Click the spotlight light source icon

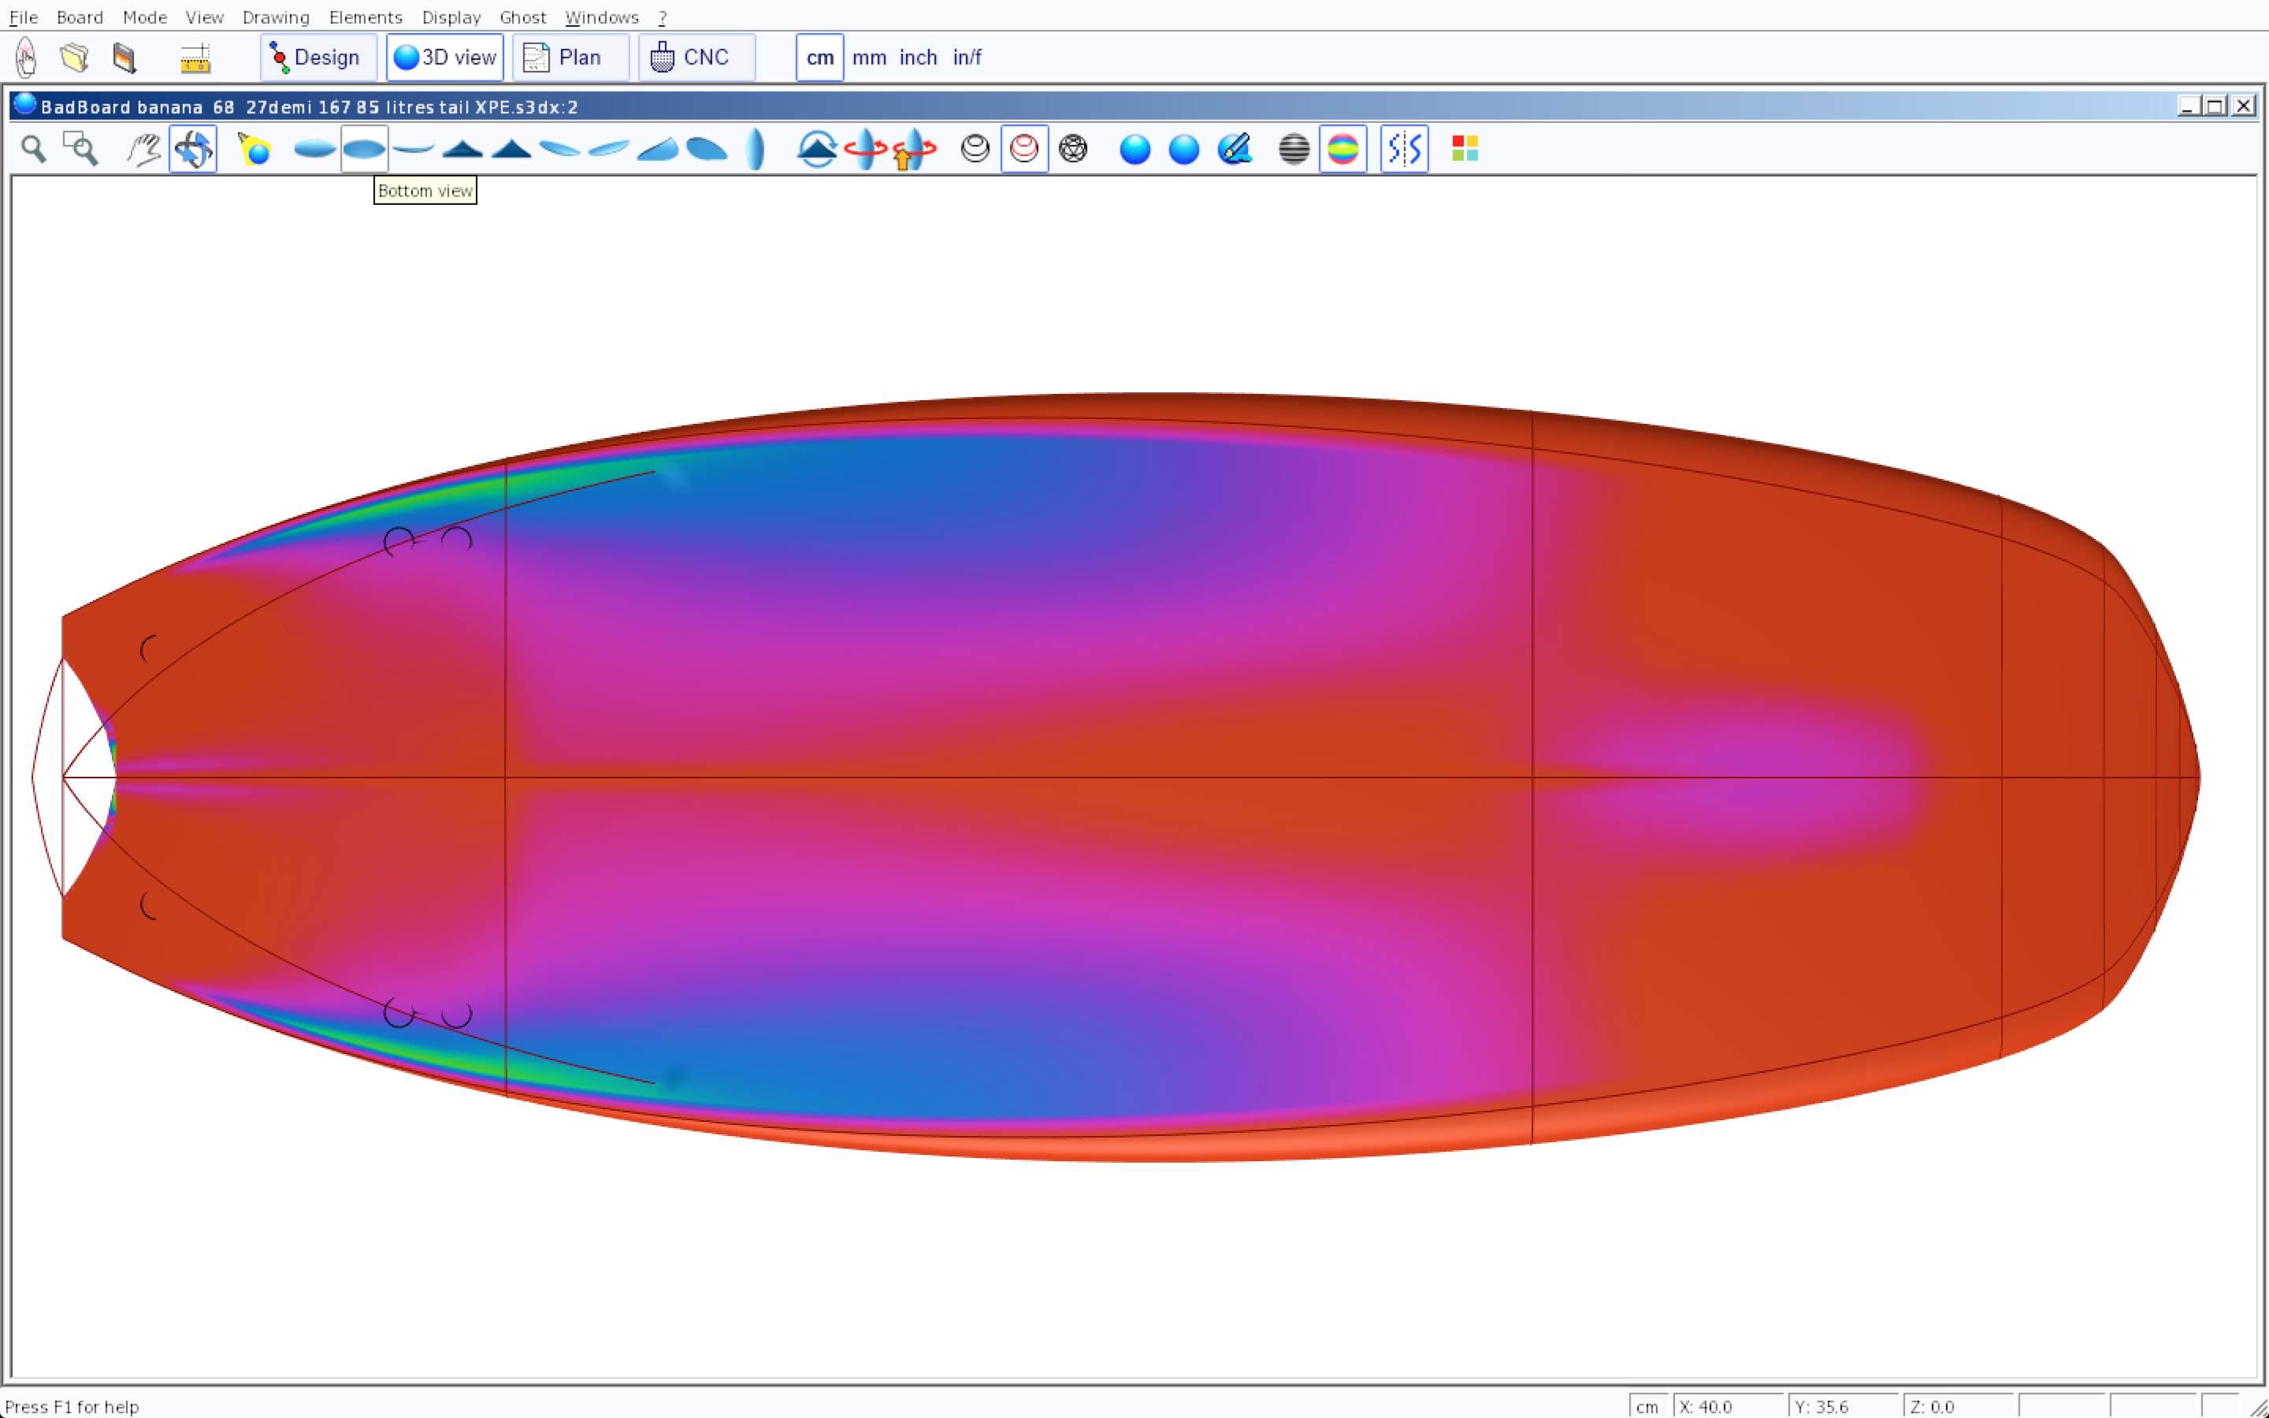tap(254, 149)
